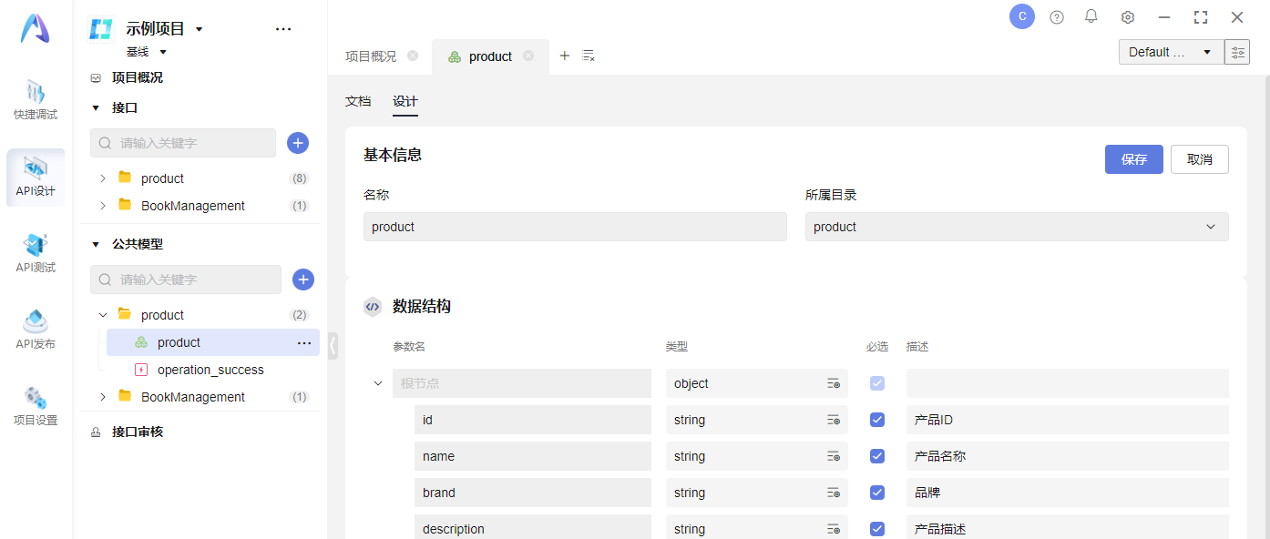Open the API发布 publish module
1270x539 pixels.
(36, 330)
